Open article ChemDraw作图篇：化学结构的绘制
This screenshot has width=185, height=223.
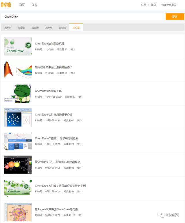[x=57, y=138]
